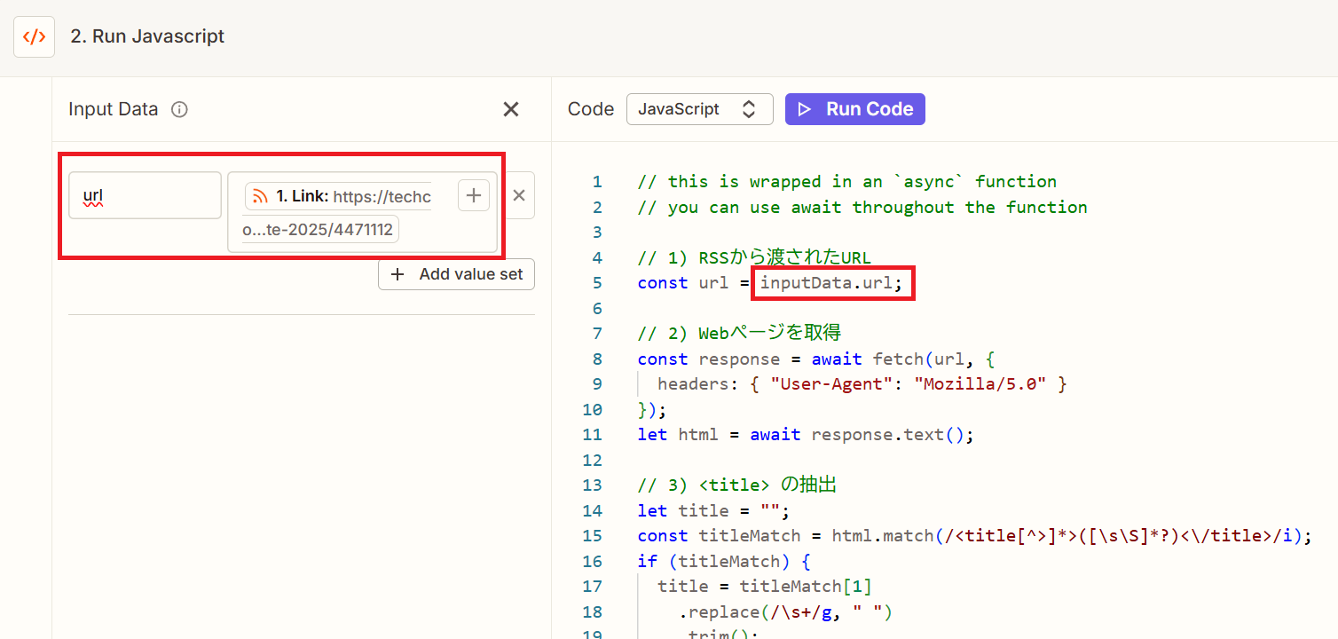Click the .replace(/\s+/g line
The height and width of the screenshot is (639, 1338).
786,612
